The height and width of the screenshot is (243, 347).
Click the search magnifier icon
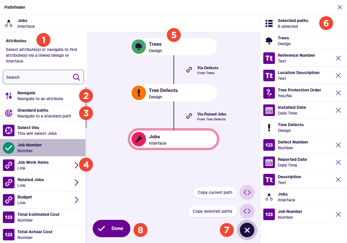click(x=76, y=77)
